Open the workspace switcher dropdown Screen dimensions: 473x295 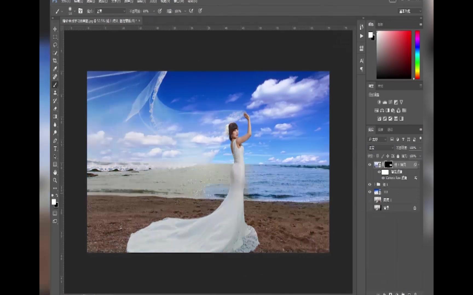click(x=409, y=11)
